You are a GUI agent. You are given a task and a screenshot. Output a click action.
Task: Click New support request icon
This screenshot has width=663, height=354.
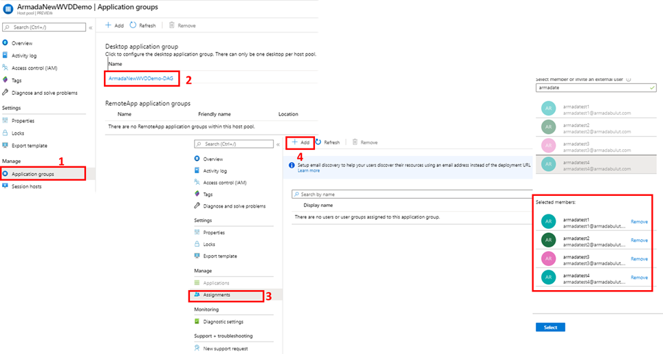(197, 348)
